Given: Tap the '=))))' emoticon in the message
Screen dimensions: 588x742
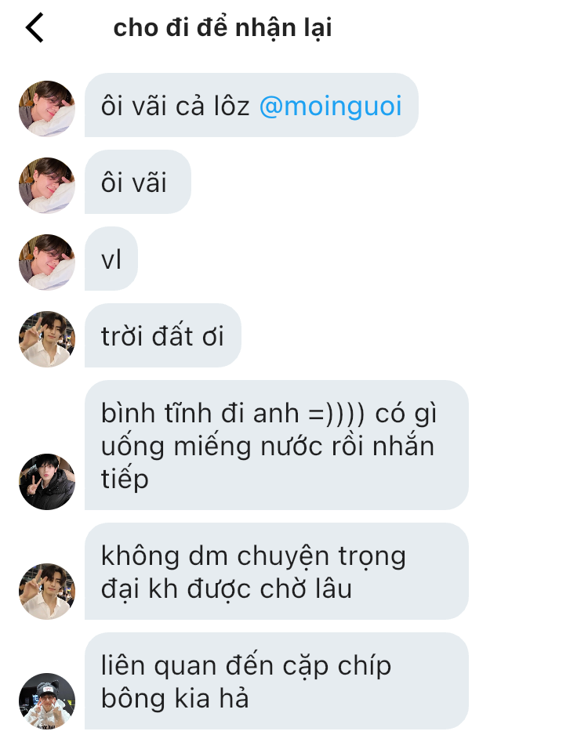Looking at the screenshot, I should [x=336, y=414].
